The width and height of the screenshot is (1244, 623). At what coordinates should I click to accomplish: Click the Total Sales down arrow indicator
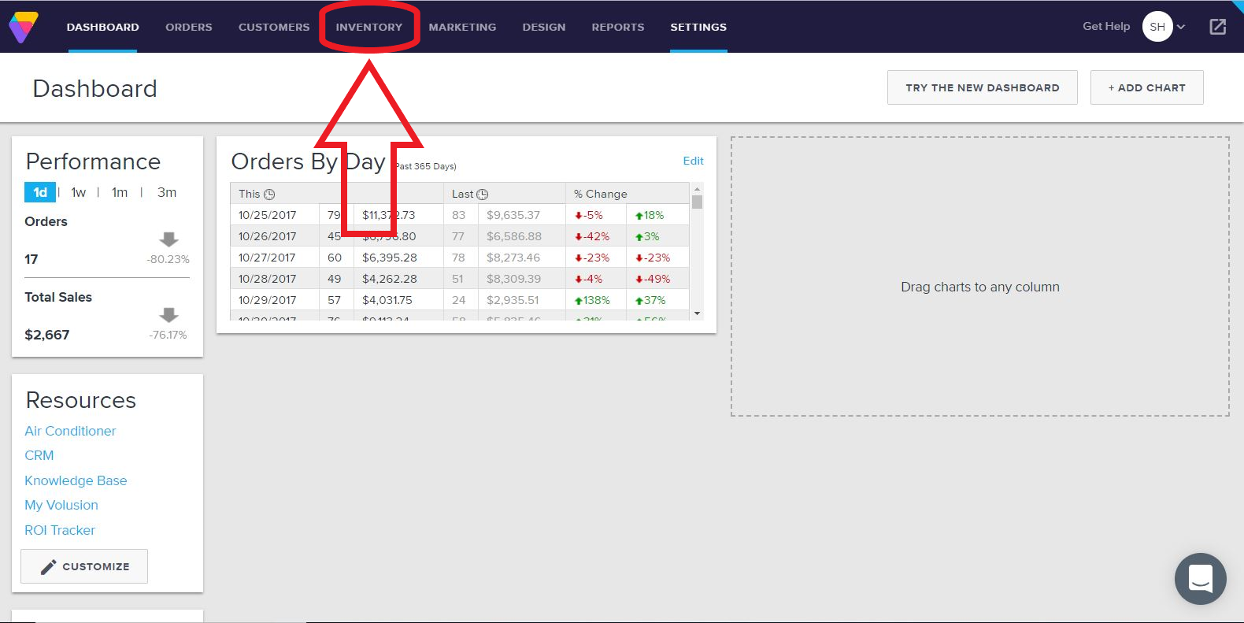point(168,315)
